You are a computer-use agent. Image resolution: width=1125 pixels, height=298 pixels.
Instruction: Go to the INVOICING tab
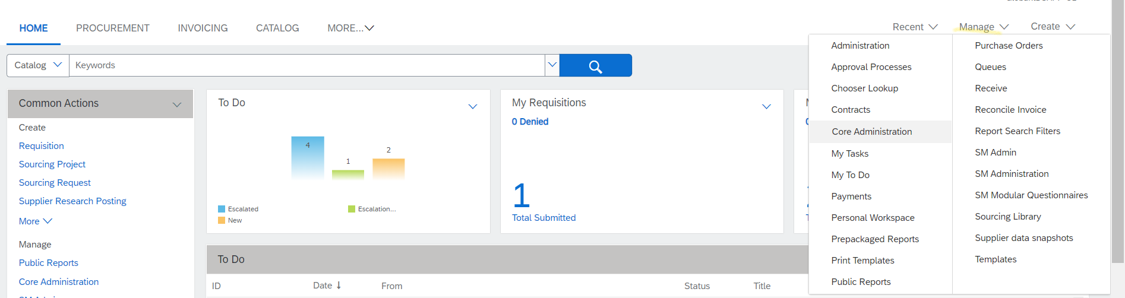[203, 28]
